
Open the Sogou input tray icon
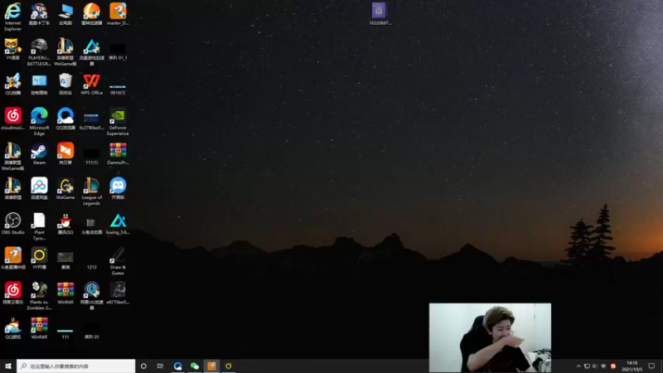pos(613,366)
